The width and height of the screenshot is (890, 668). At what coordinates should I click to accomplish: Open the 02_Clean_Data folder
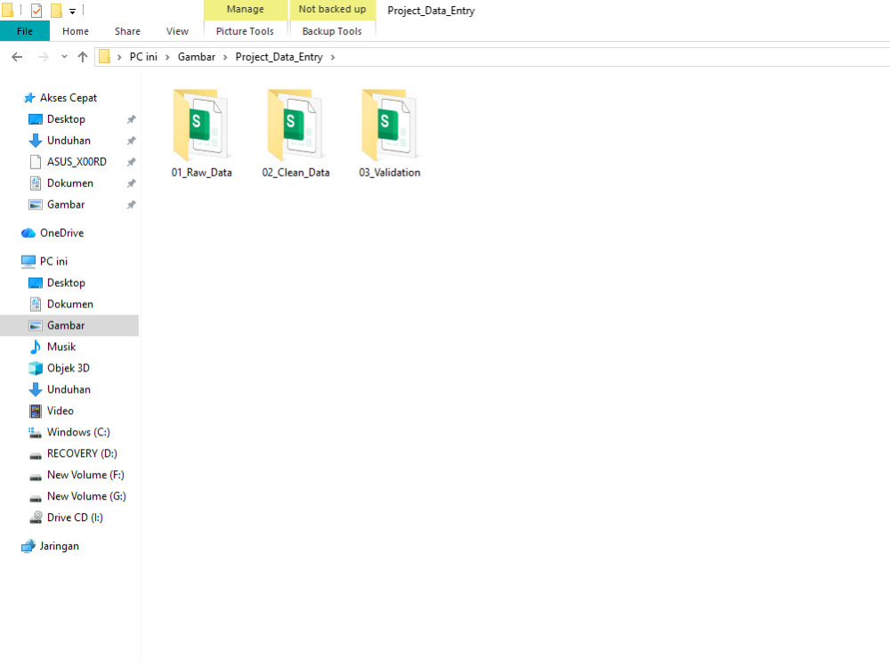pyautogui.click(x=295, y=134)
